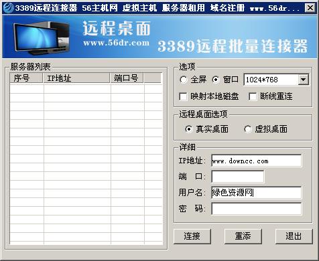Click the computer monitor banner image
The width and height of the screenshot is (319, 261).
42,38
